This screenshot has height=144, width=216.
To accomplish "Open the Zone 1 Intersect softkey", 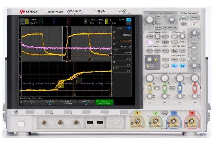I will click(x=68, y=102).
